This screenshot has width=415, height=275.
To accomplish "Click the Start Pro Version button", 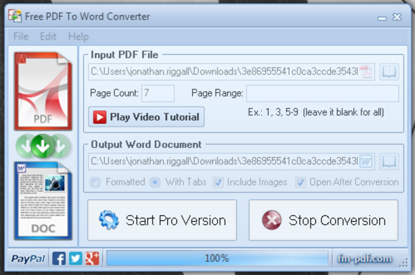I will pyautogui.click(x=162, y=220).
